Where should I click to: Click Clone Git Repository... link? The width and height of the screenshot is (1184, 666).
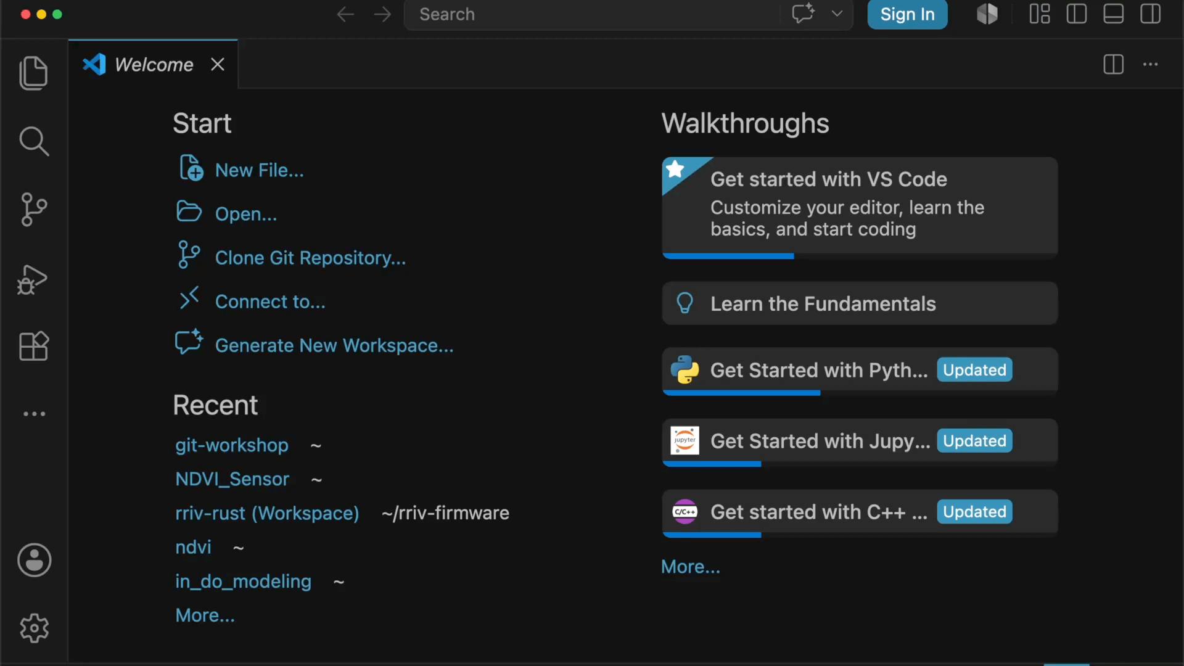(310, 258)
